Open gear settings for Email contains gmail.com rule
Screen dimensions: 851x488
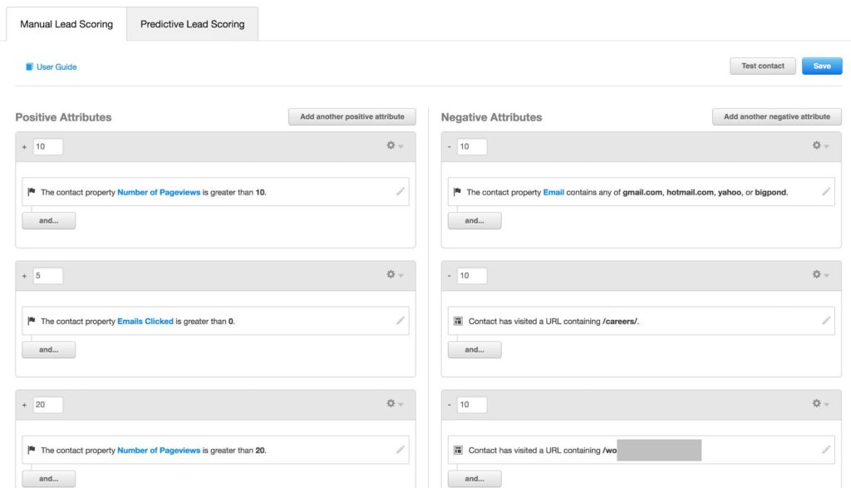(x=820, y=145)
